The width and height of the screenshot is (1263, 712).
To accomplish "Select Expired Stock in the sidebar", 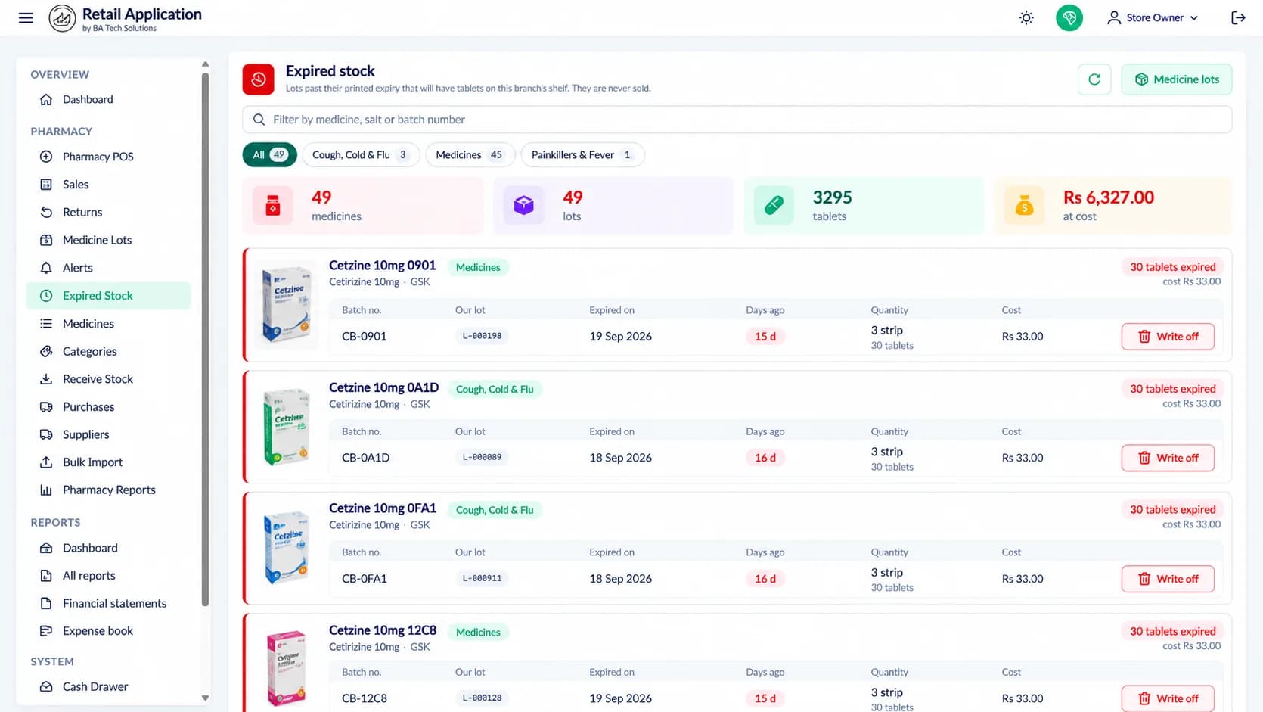I will pos(108,296).
